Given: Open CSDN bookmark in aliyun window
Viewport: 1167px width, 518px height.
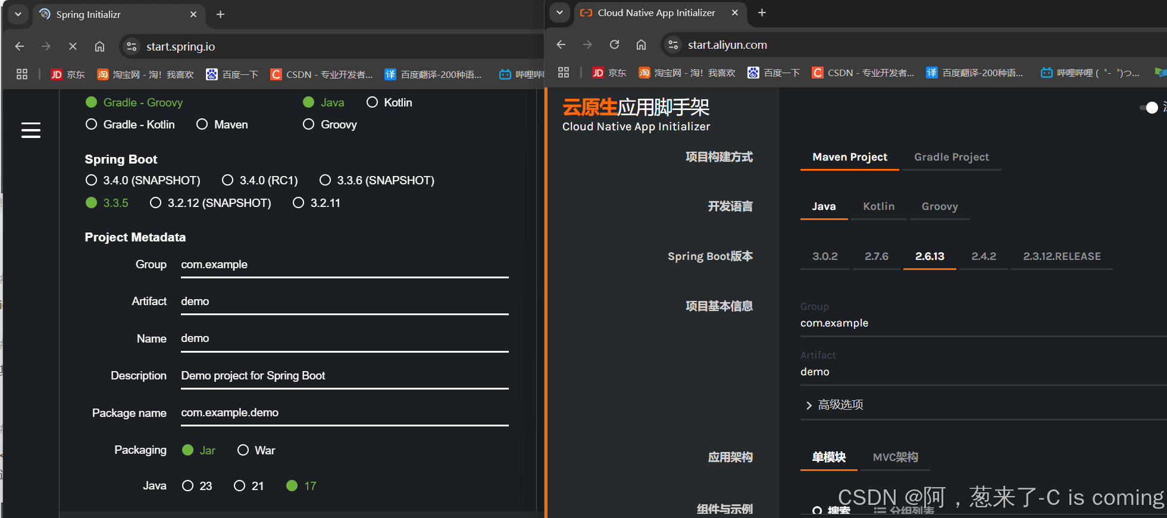Looking at the screenshot, I should [863, 73].
